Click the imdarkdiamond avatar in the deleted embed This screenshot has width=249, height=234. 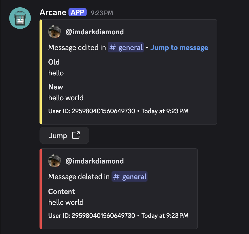click(x=55, y=161)
